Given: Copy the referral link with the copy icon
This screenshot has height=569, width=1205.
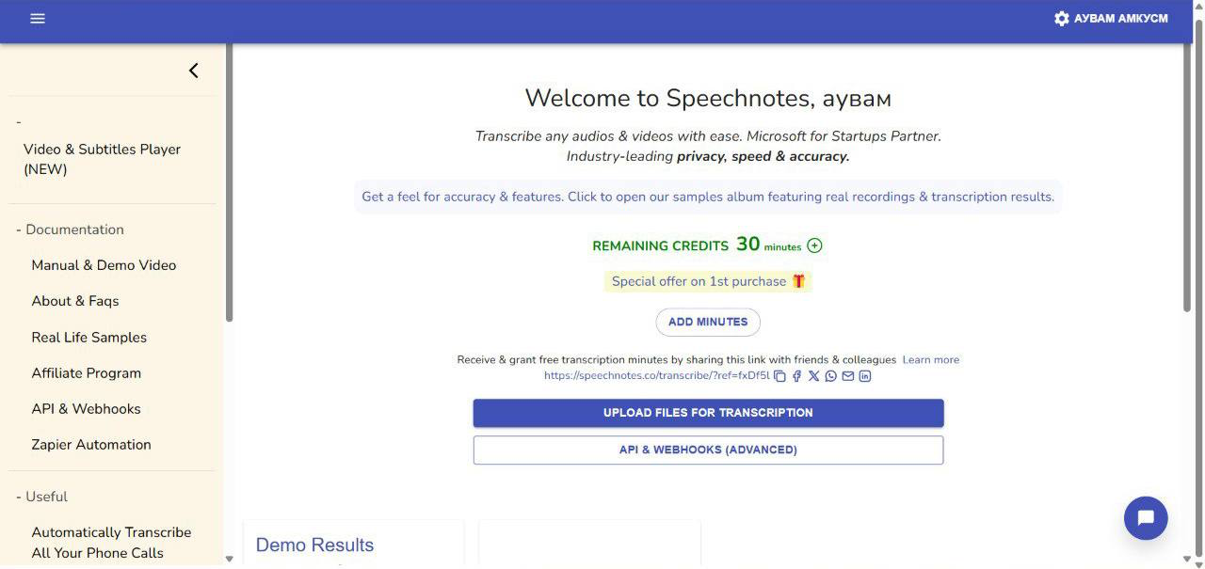Looking at the screenshot, I should pyautogui.click(x=779, y=376).
